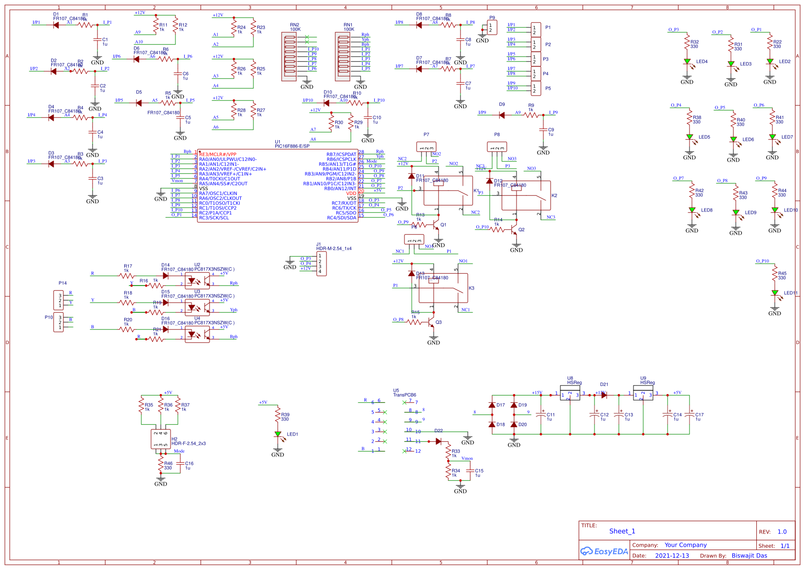This screenshot has width=805, height=570.
Task: Click the J1 1x4 header connector
Action: point(322,264)
